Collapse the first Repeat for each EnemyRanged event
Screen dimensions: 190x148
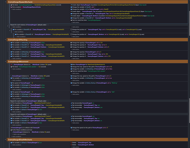click(x=8, y=26)
